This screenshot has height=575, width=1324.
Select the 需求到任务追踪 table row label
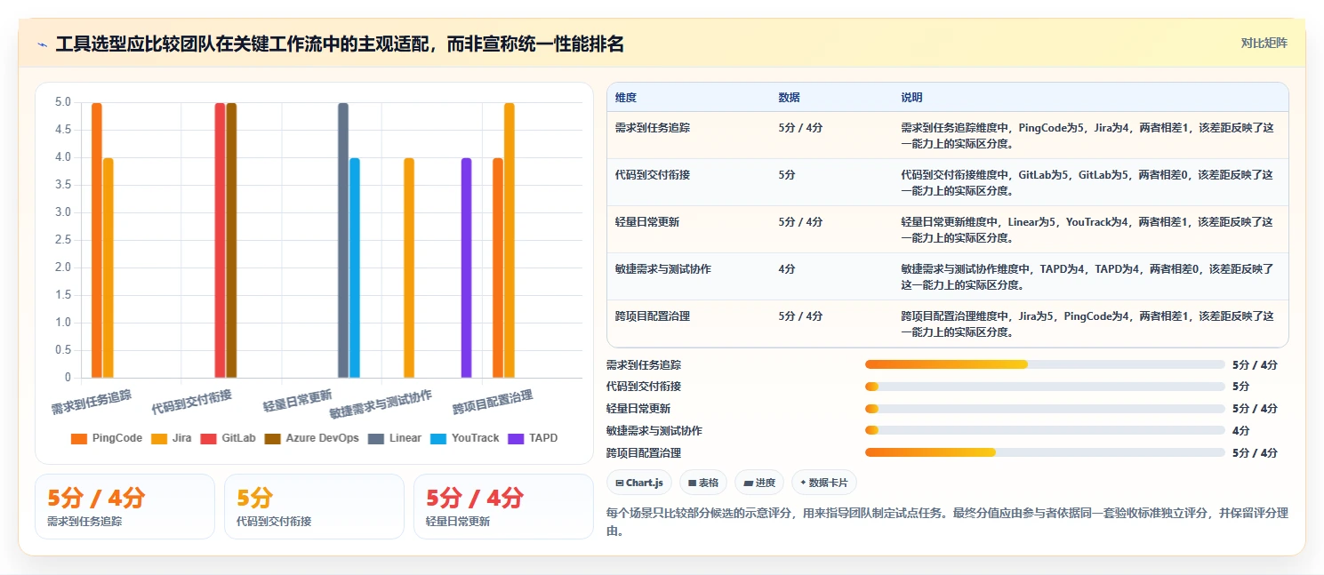653,128
